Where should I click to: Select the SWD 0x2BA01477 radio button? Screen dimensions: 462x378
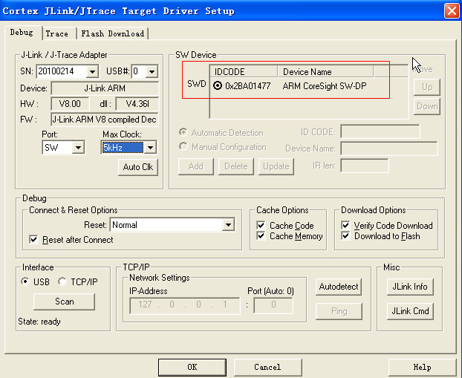tap(218, 85)
